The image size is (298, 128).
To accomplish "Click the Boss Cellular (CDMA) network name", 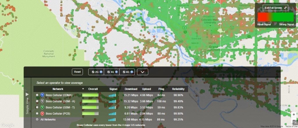I will [x=59, y=95].
